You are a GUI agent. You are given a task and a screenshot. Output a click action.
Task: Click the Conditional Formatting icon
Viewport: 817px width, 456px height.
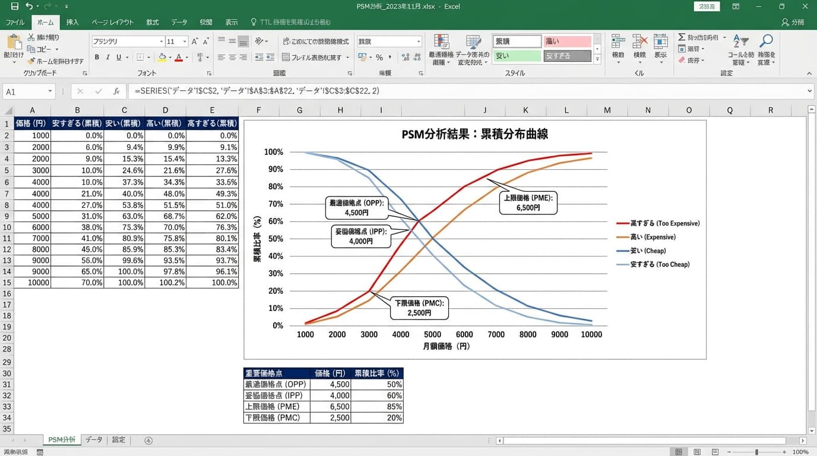click(442, 43)
